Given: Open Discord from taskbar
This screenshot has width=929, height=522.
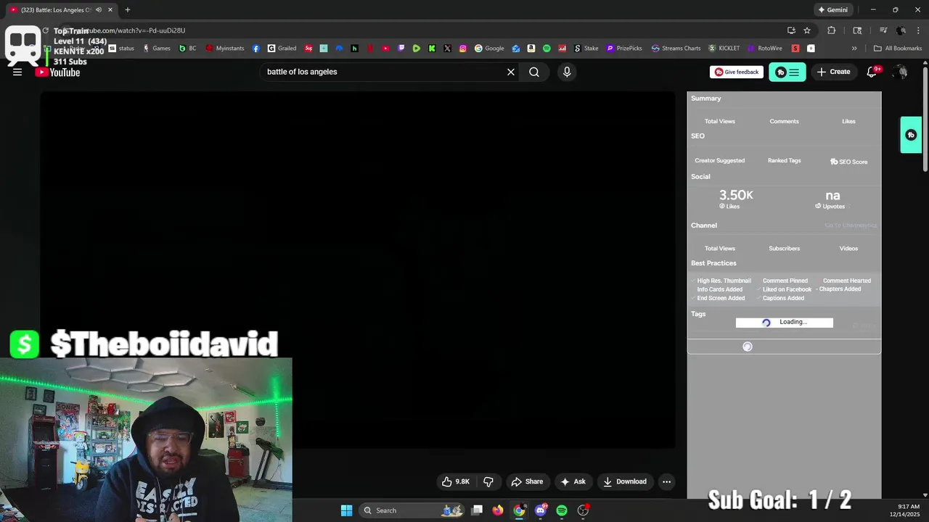Looking at the screenshot, I should pyautogui.click(x=540, y=510).
